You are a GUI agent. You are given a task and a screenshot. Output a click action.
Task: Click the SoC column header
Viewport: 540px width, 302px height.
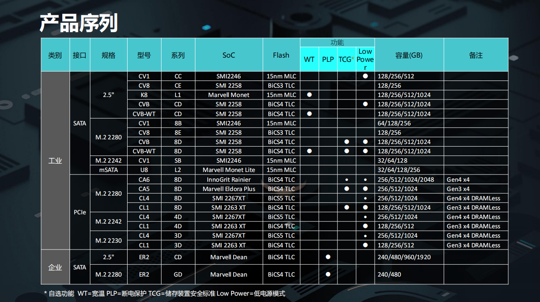(x=229, y=55)
